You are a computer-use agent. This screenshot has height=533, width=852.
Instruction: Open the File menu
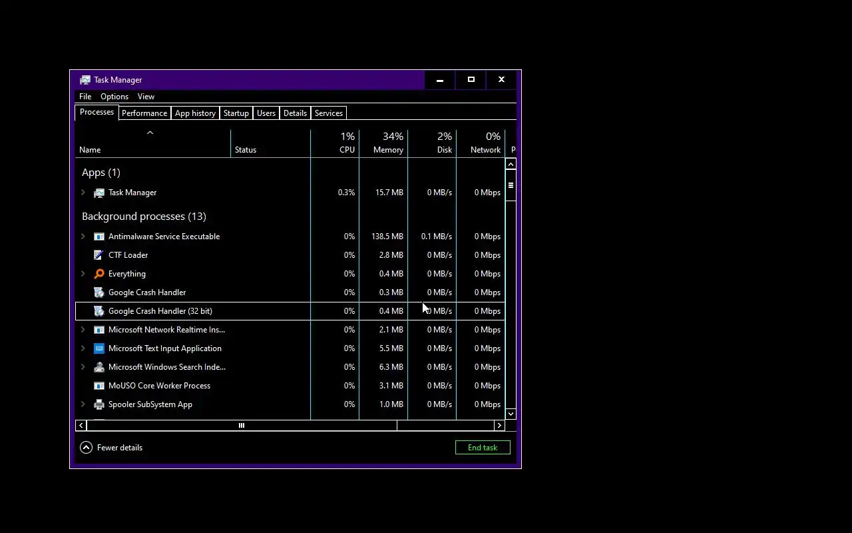point(85,97)
